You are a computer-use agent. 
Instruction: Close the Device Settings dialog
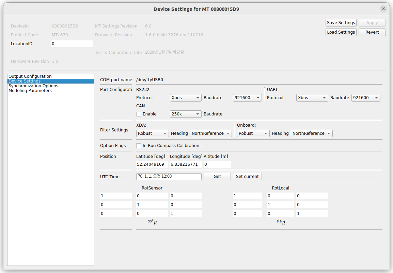point(383,9)
